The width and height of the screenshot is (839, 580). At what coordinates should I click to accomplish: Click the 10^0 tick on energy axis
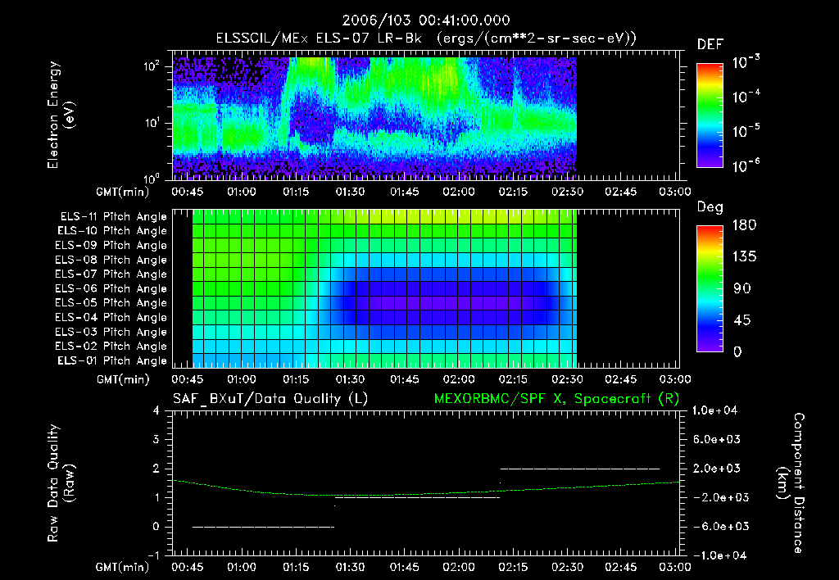pyautogui.click(x=152, y=179)
